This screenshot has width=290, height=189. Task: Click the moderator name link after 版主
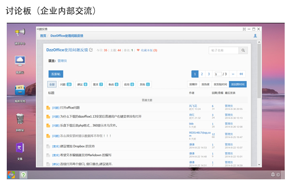(x=62, y=61)
